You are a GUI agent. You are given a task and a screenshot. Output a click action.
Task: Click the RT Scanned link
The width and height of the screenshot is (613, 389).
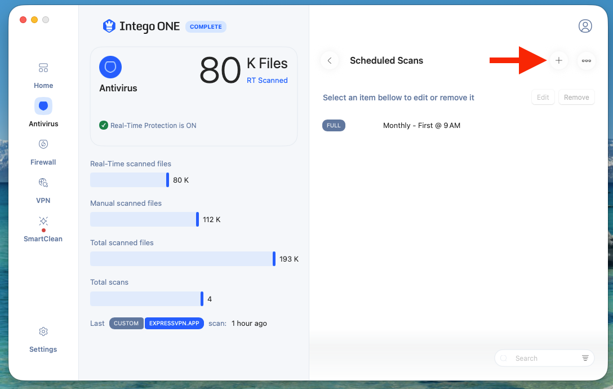coord(267,80)
